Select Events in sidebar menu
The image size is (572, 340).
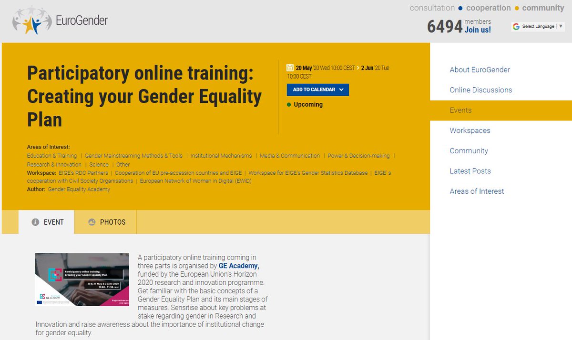501,110
